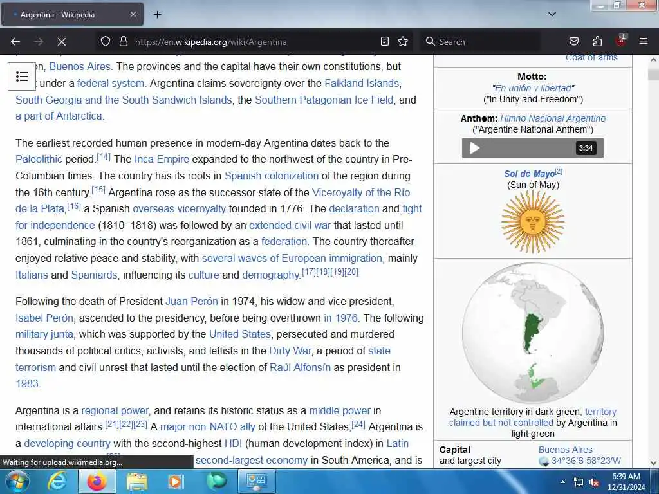This screenshot has height=494, width=659.
Task: Follow the regional power link
Action: [115, 410]
